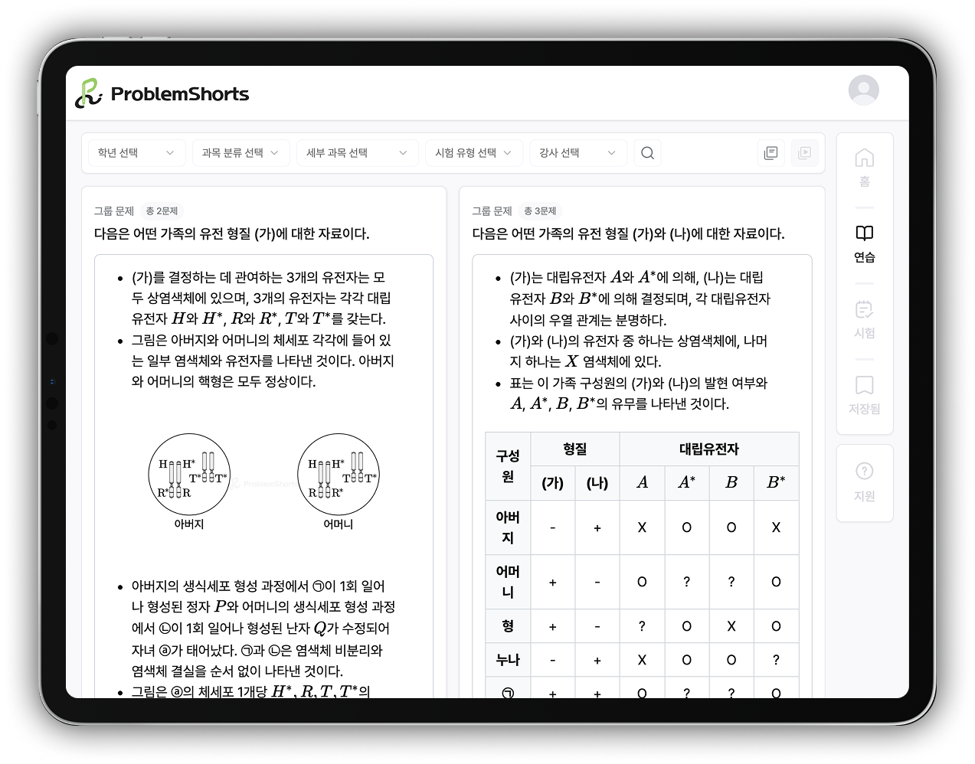Select the father cell chromosome diagram

coord(189,475)
